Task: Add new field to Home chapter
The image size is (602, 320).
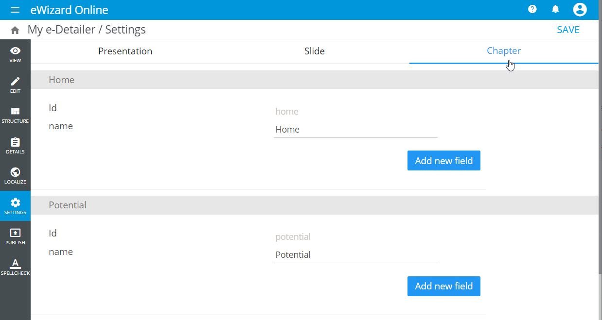Action: [x=443, y=161]
